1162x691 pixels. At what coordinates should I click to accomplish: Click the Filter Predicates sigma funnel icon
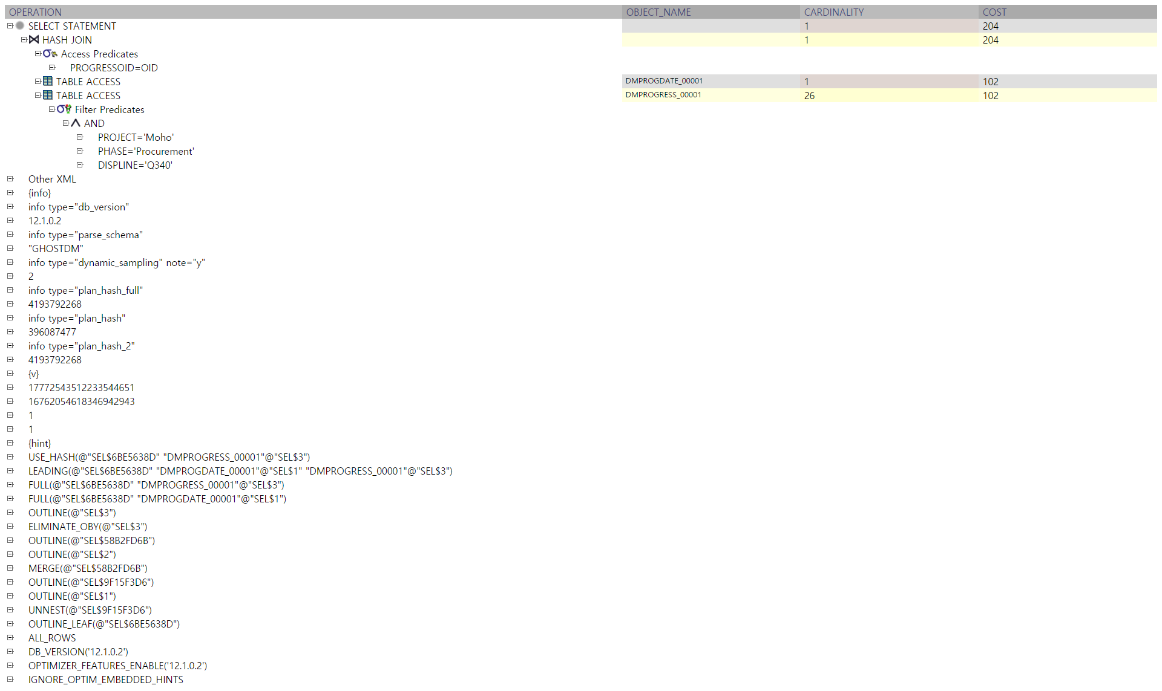pyautogui.click(x=64, y=109)
